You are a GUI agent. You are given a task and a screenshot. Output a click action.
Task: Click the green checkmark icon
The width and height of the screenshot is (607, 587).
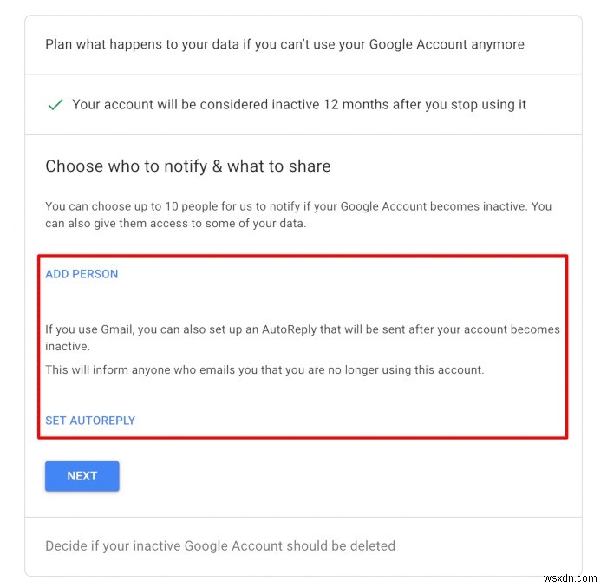(55, 105)
